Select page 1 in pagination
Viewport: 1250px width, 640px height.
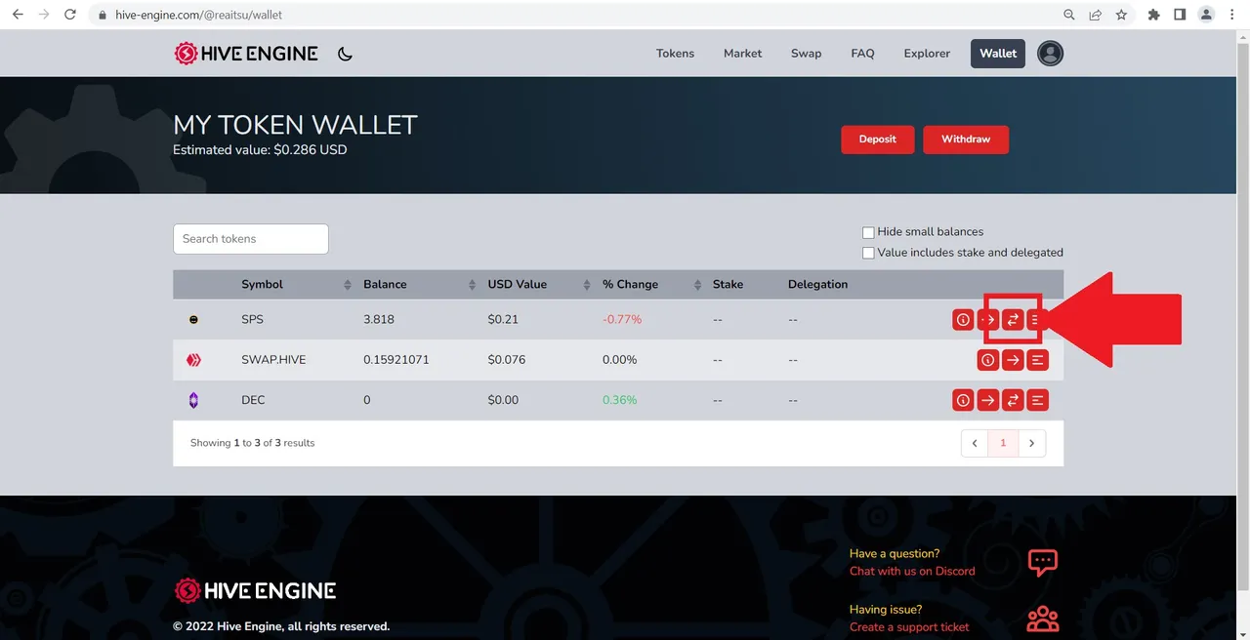click(1003, 443)
